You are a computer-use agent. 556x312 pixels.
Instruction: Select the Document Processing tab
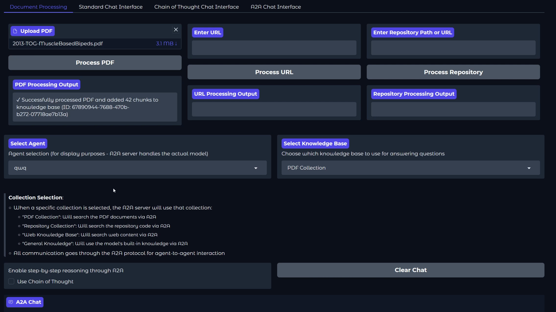[x=38, y=7]
